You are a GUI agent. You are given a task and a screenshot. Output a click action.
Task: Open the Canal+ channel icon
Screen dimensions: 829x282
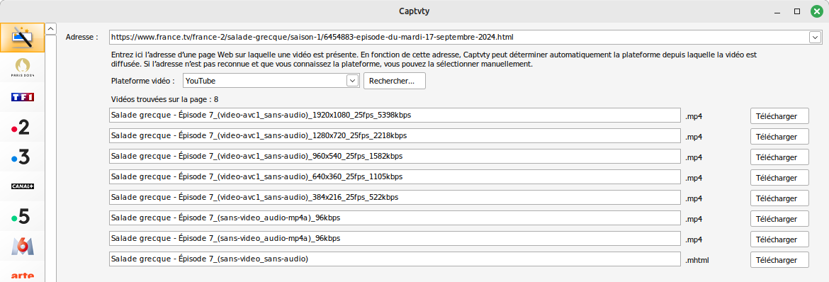[22, 186]
